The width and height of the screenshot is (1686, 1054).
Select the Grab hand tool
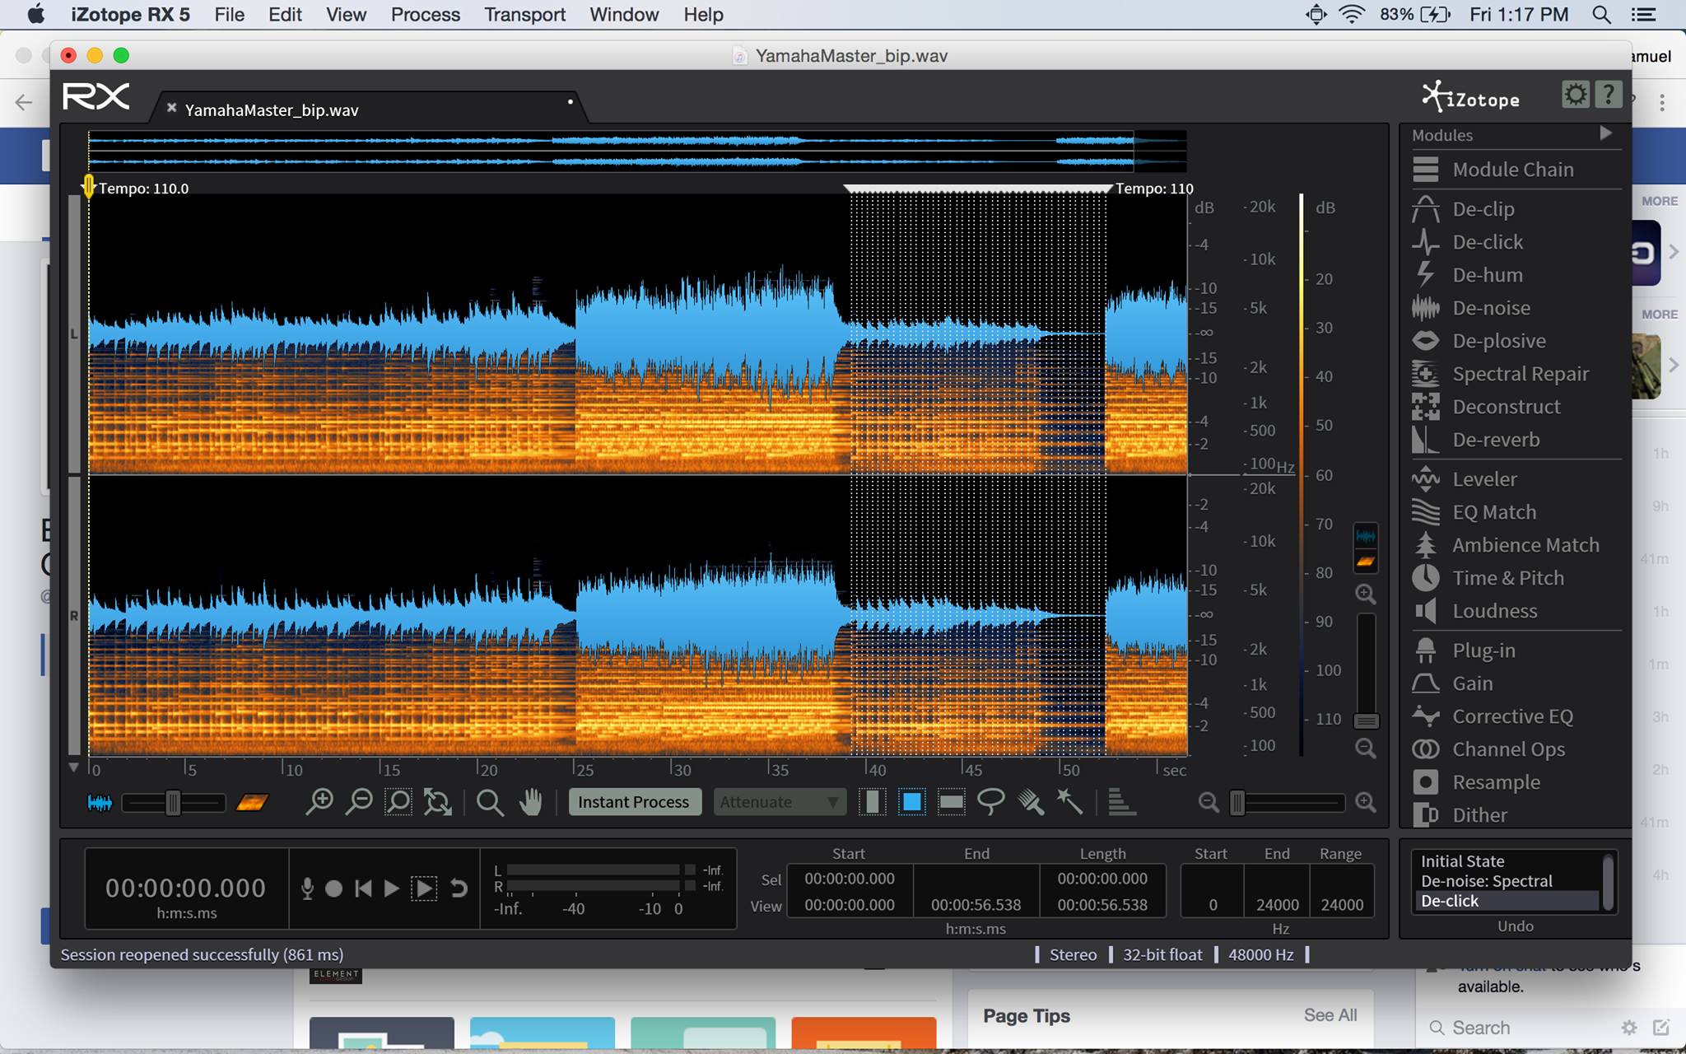click(x=531, y=802)
